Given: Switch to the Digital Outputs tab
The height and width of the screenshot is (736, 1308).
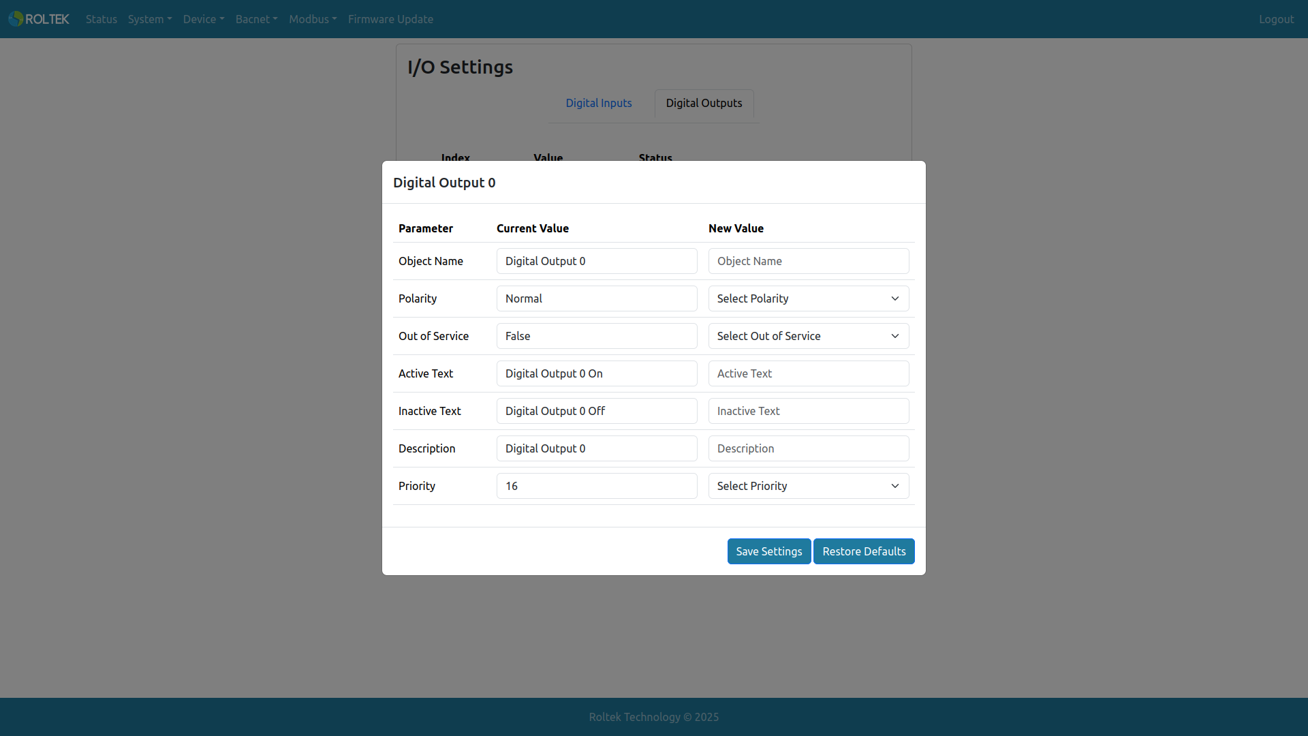Looking at the screenshot, I should [x=704, y=103].
